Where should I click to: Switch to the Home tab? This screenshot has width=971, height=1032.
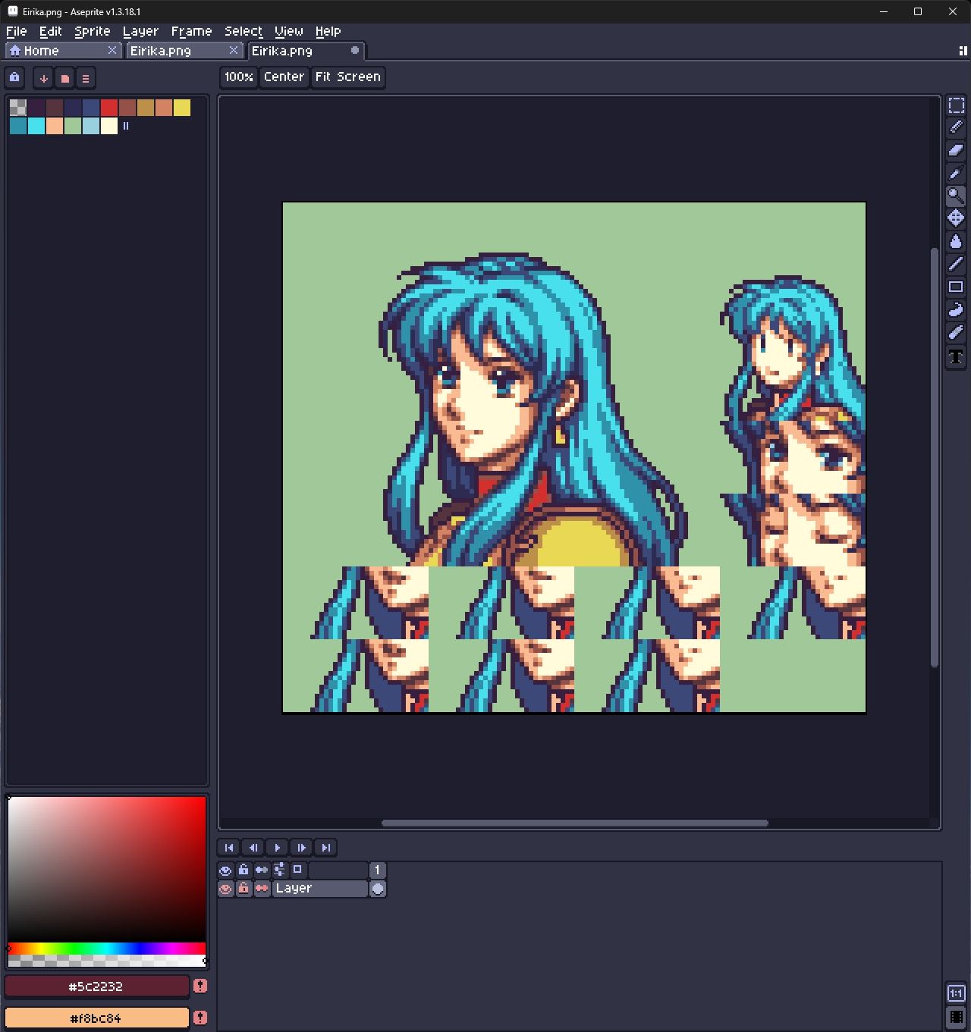pos(63,51)
